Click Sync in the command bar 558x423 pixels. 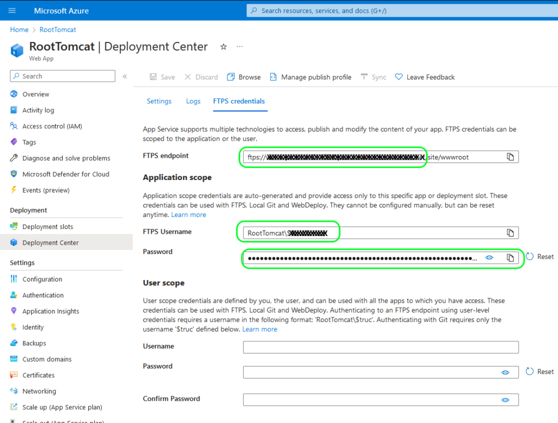373,77
